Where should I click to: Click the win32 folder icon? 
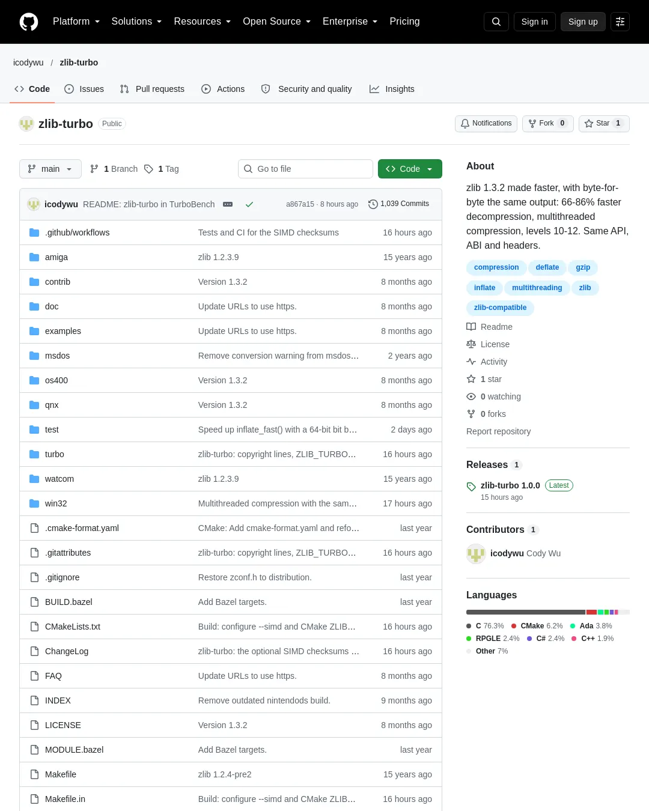click(x=34, y=503)
